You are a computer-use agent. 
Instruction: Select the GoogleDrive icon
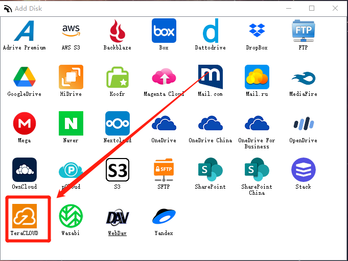(x=25, y=77)
